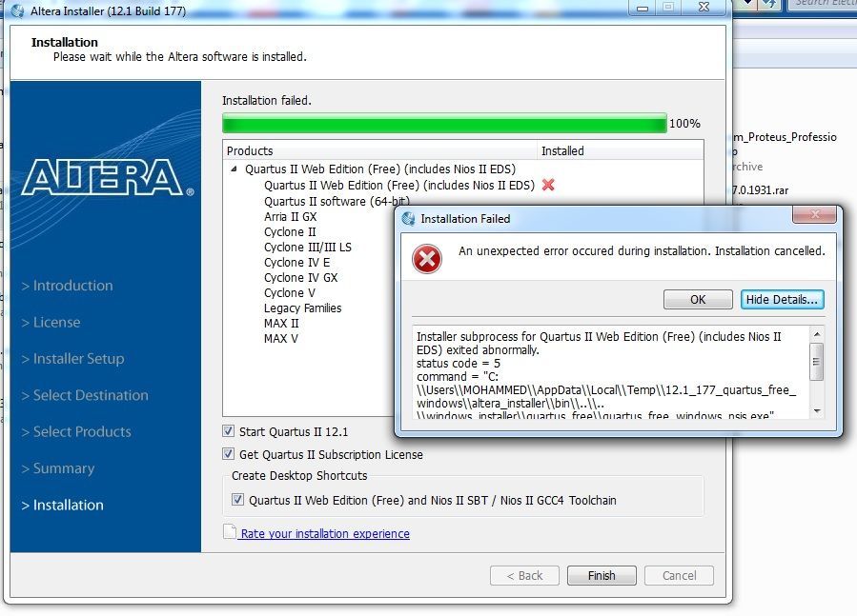Open Rate your installation experience link
This screenshot has width=857, height=616.
coord(325,533)
